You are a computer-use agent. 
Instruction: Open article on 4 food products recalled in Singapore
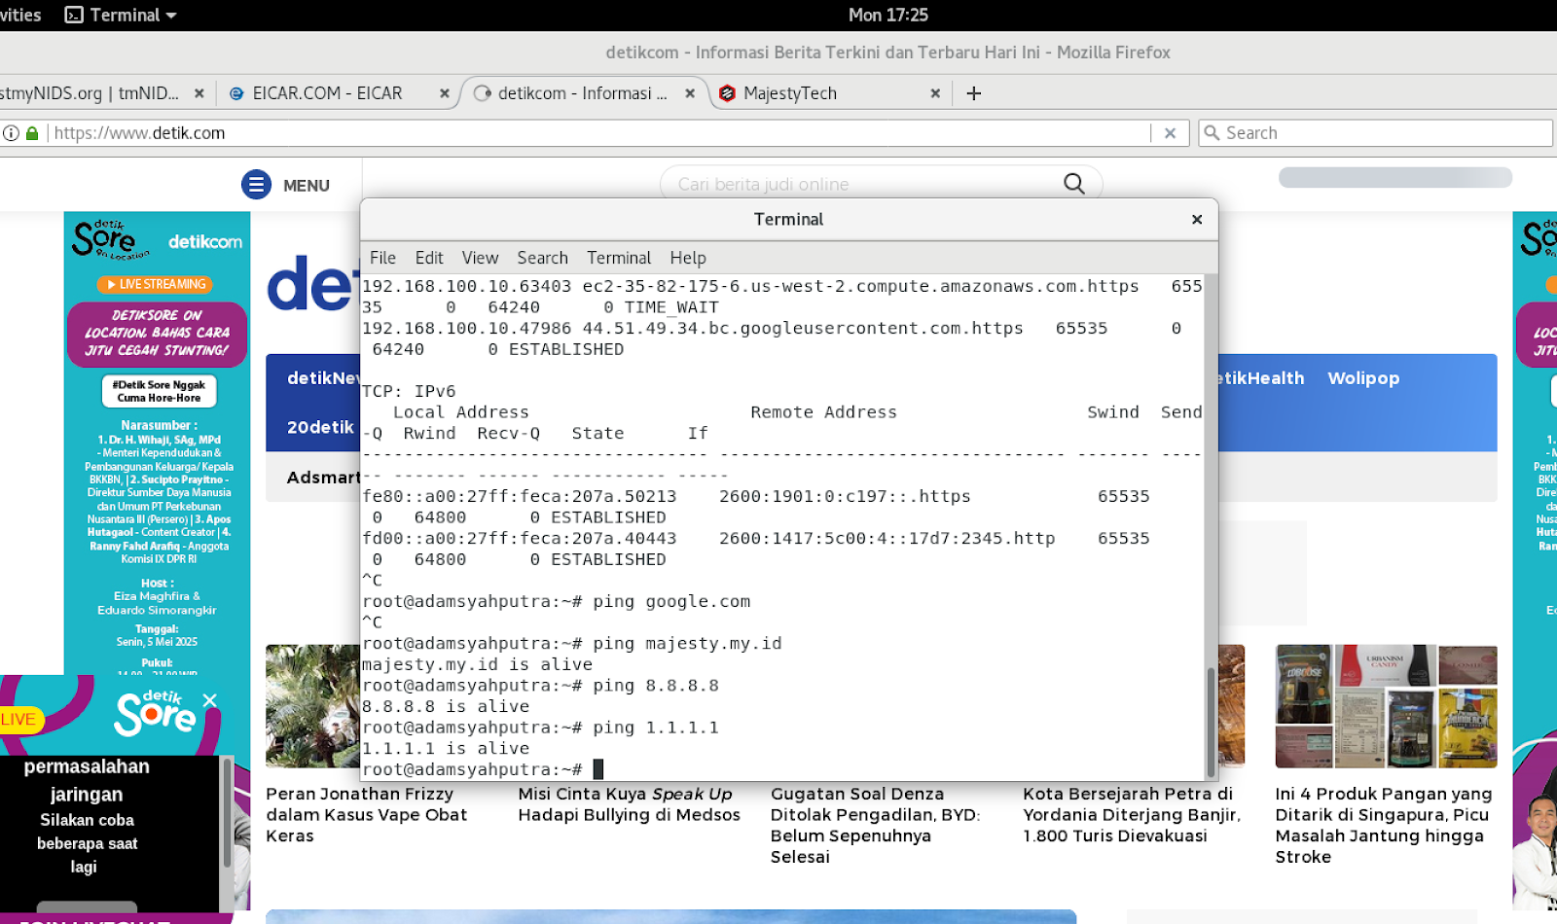[1383, 825]
